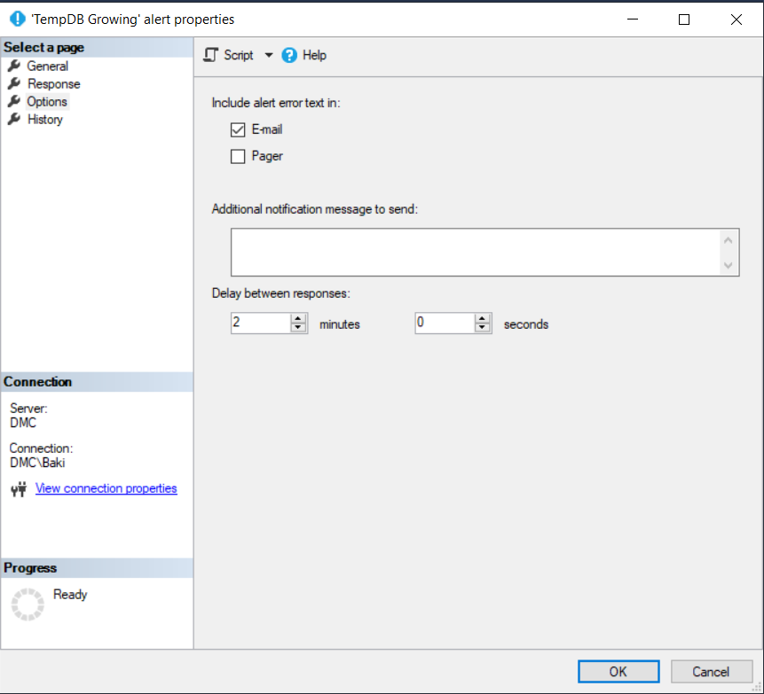Image resolution: width=764 pixels, height=694 pixels.
Task: Switch to the History page
Action: point(44,120)
